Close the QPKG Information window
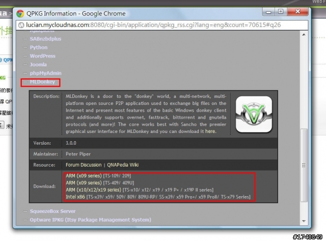326x241 pixels. (x=297, y=12)
